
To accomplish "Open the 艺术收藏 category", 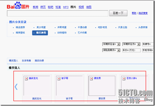I will [x=82, y=33].
